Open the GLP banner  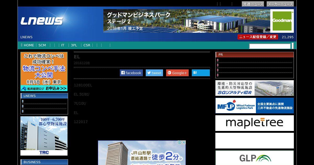[255, 158]
